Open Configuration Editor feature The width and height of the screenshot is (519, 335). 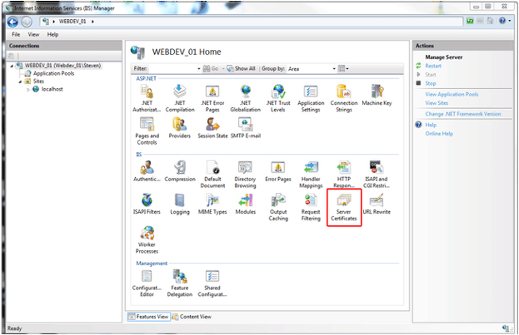pyautogui.click(x=147, y=283)
